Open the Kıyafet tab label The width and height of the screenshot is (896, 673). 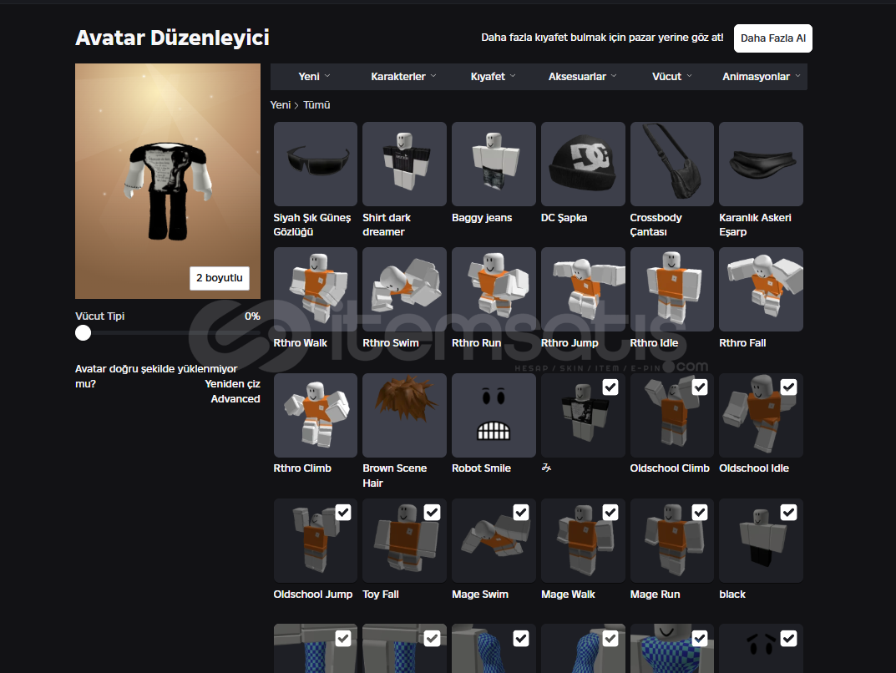[488, 77]
